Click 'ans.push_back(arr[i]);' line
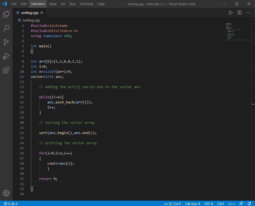The width and height of the screenshot is (255, 206). click(70, 102)
